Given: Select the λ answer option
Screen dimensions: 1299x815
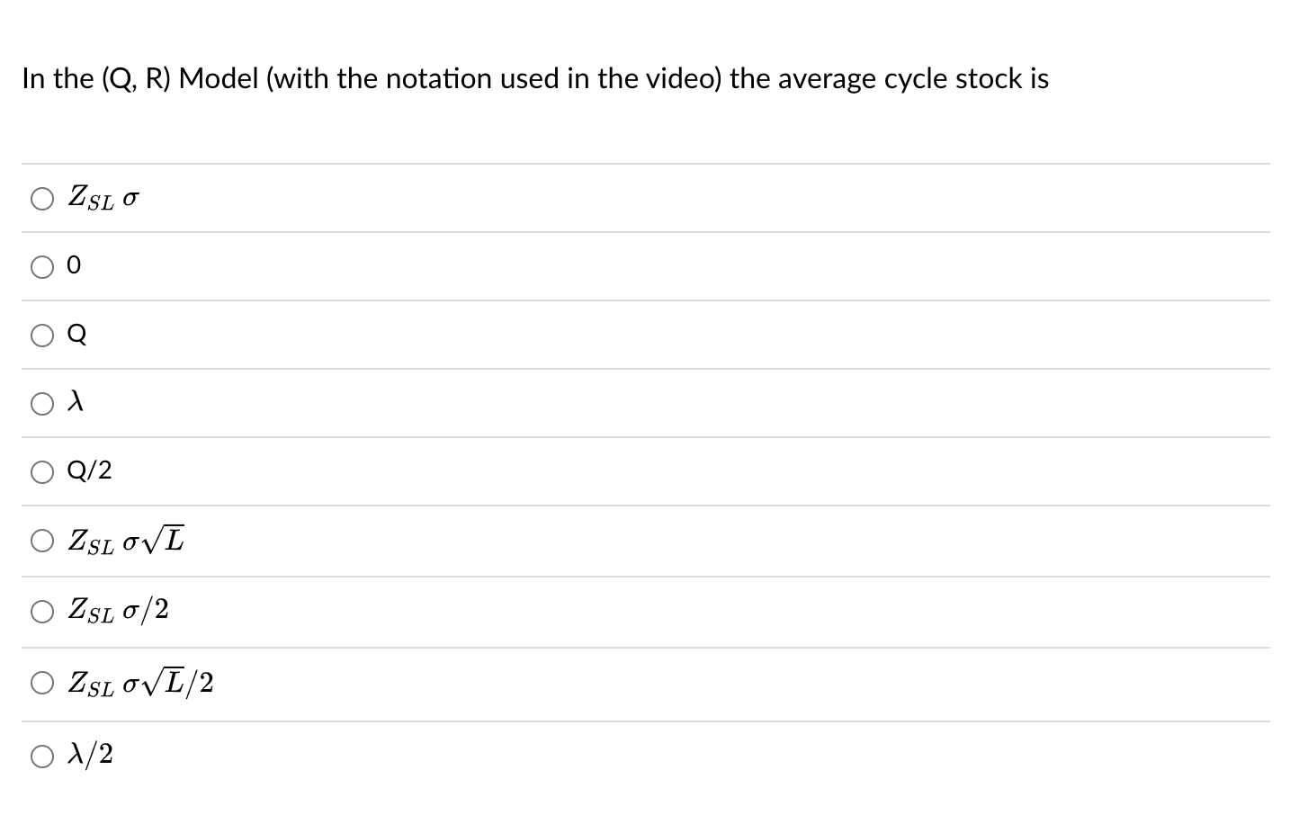Looking at the screenshot, I should (x=41, y=403).
